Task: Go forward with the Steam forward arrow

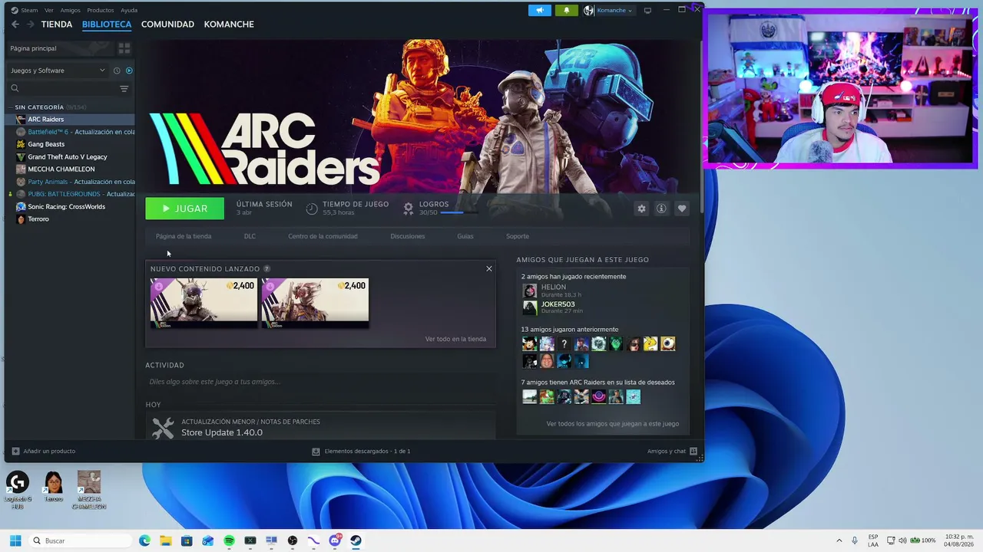Action: coord(31,25)
